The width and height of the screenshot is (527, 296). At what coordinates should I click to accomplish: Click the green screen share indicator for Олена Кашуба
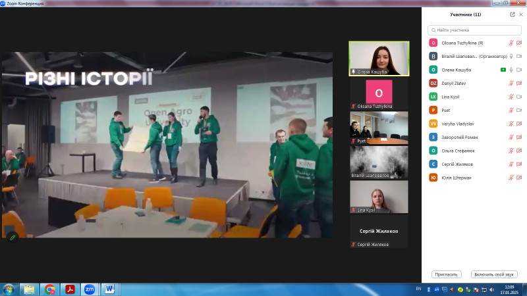[x=503, y=70]
